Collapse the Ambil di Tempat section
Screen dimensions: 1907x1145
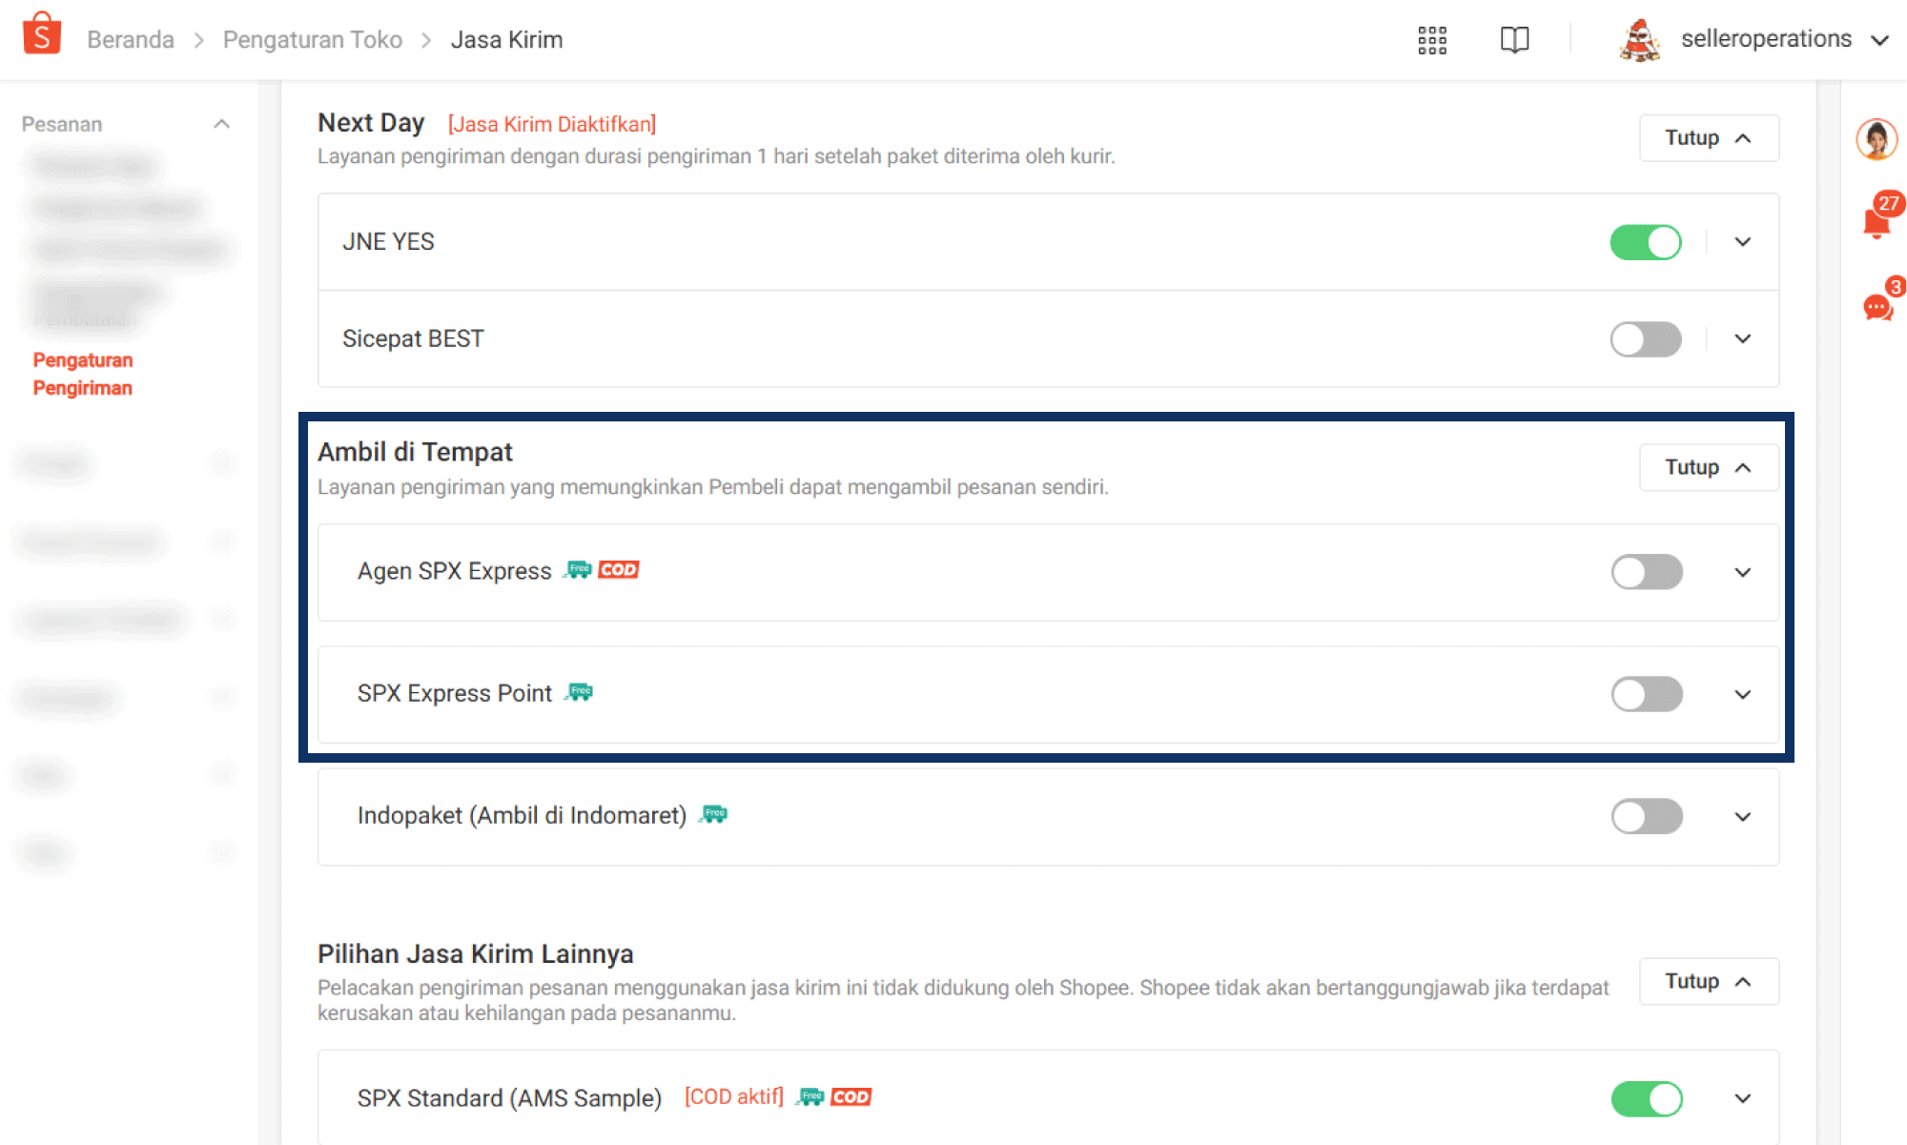1709,467
